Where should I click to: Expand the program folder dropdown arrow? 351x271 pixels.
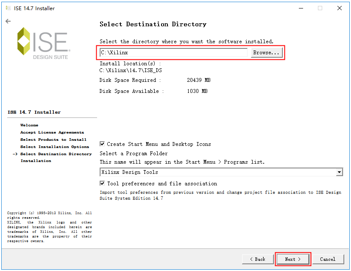[x=339, y=172]
